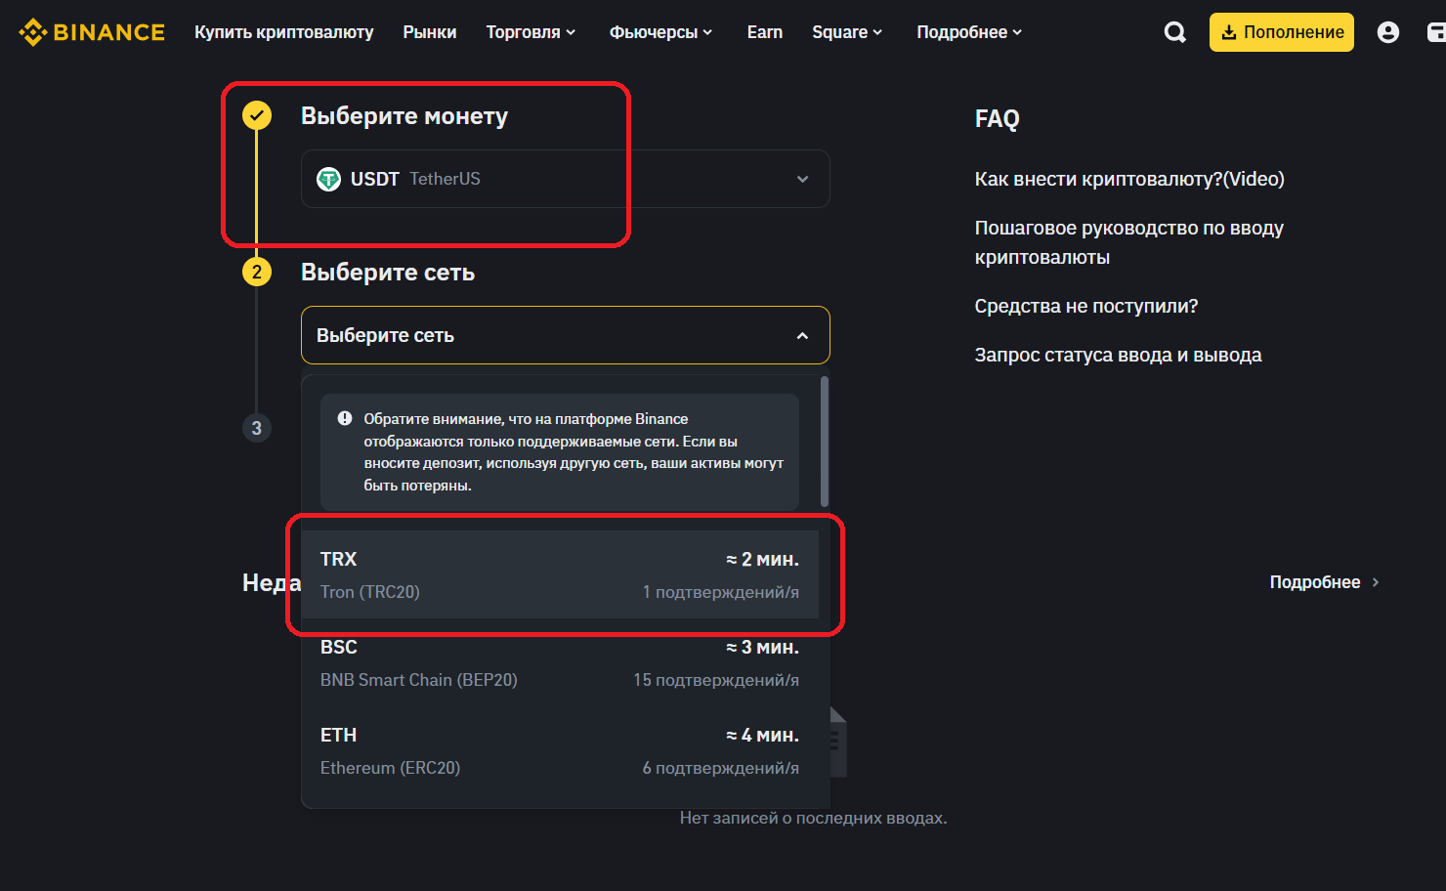Choose the BSC BNB Smart Chain network
The image size is (1446, 891).
point(559,662)
